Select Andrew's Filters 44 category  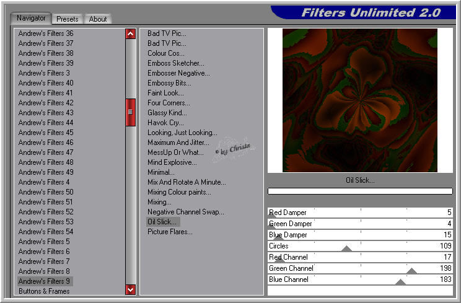click(46, 123)
